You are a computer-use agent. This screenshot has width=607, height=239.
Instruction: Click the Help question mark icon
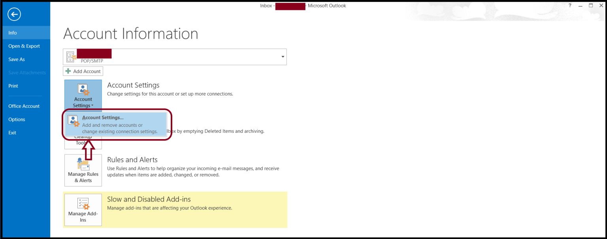coord(570,6)
